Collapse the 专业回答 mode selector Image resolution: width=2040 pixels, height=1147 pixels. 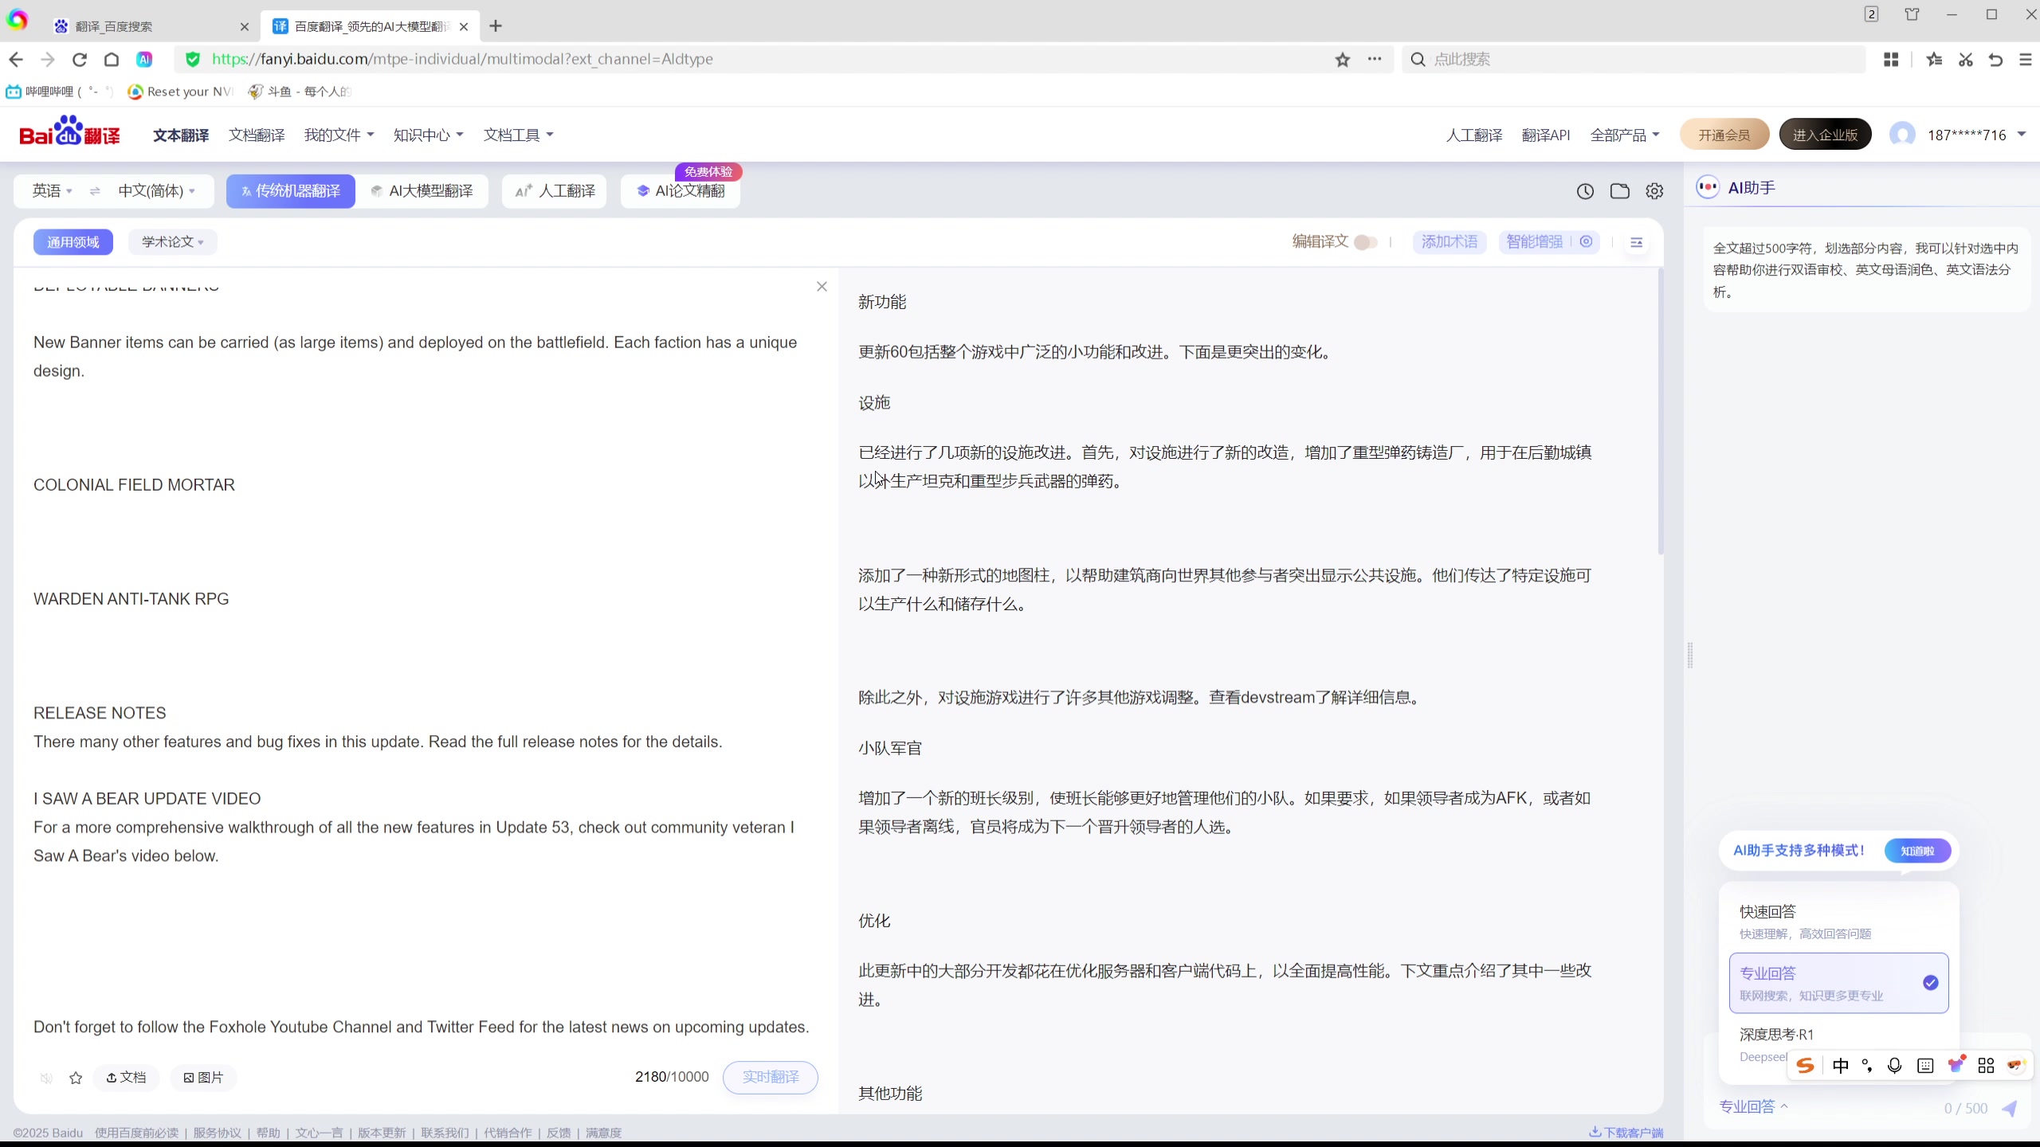(1754, 1106)
